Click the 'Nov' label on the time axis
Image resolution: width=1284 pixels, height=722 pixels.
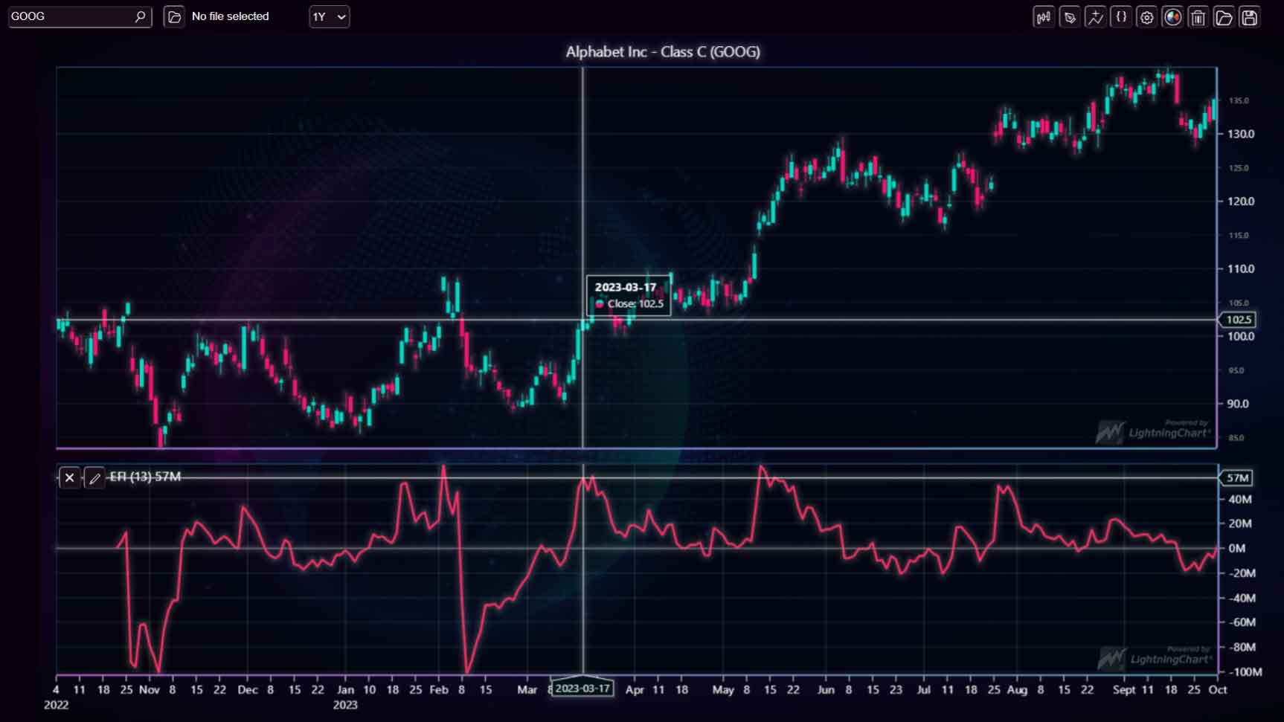click(x=150, y=689)
